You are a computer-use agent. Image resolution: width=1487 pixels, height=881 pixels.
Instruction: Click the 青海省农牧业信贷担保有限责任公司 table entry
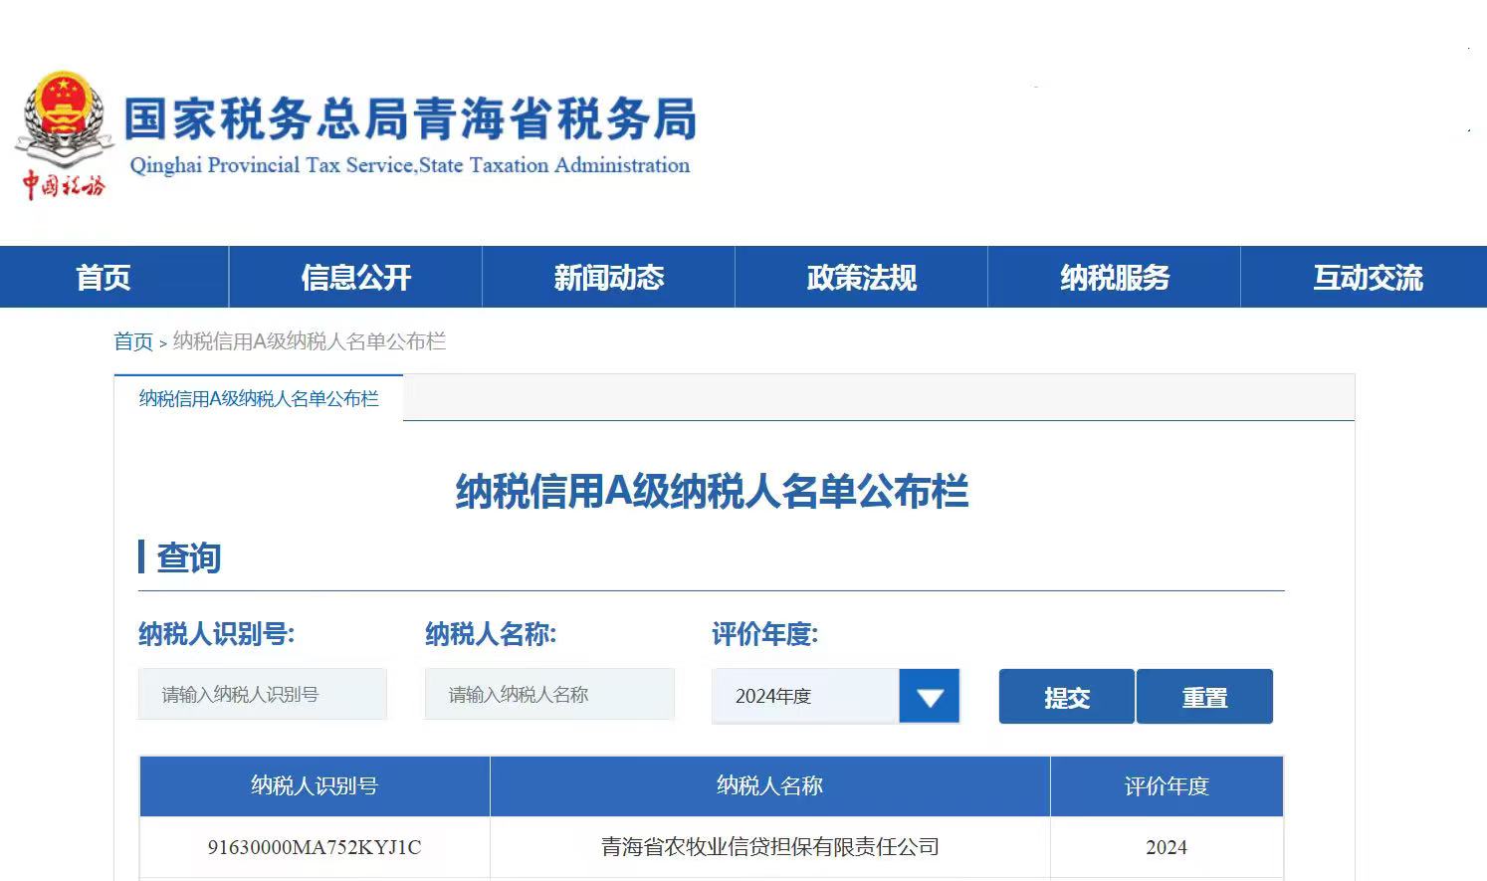click(769, 847)
